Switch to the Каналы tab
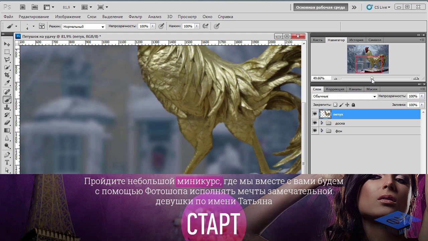The height and width of the screenshot is (241, 428). click(355, 89)
